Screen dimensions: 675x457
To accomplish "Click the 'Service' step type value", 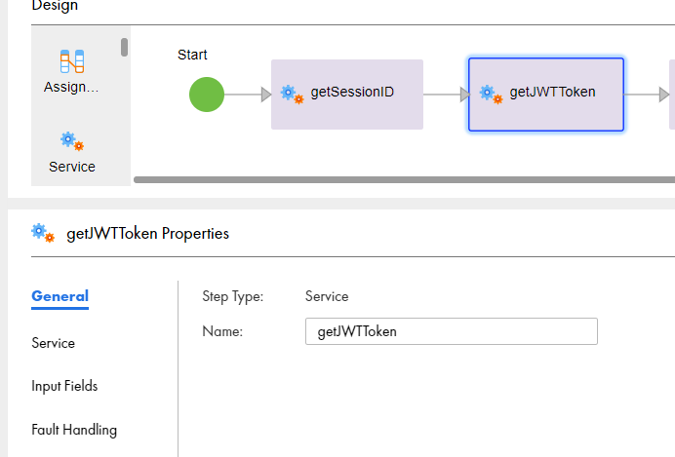I will 327,296.
